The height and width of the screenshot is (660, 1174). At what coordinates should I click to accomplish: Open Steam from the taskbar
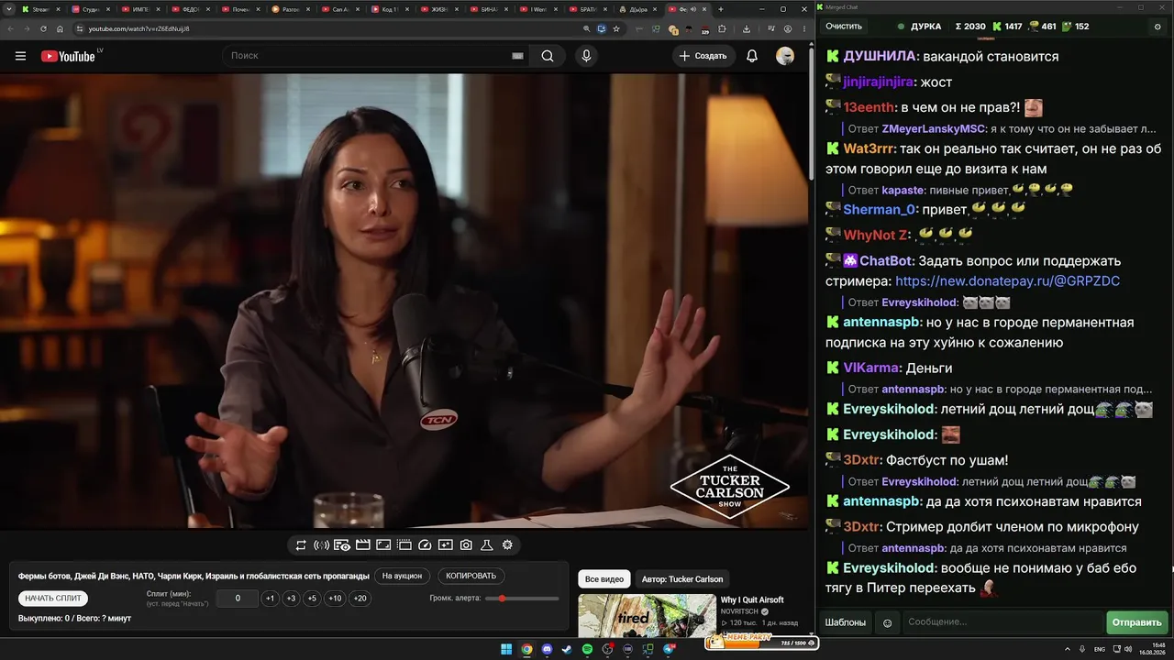(567, 650)
